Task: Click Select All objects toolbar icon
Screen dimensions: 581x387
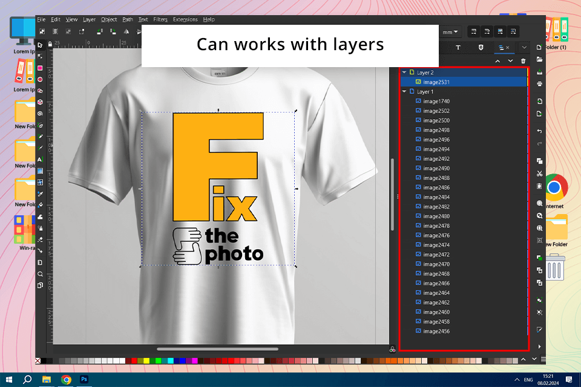Action: [42, 31]
